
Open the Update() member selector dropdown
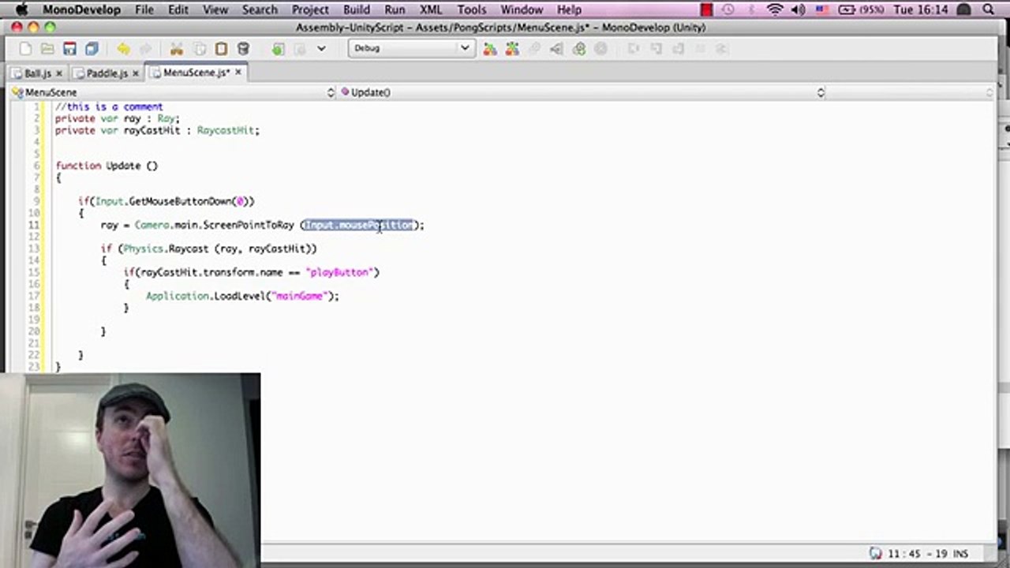pyautogui.click(x=582, y=92)
